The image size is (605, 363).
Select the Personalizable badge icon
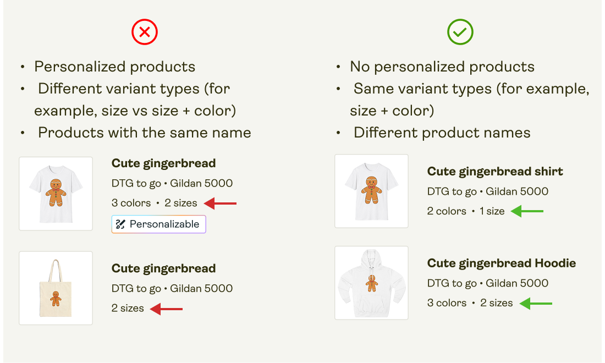tap(120, 224)
